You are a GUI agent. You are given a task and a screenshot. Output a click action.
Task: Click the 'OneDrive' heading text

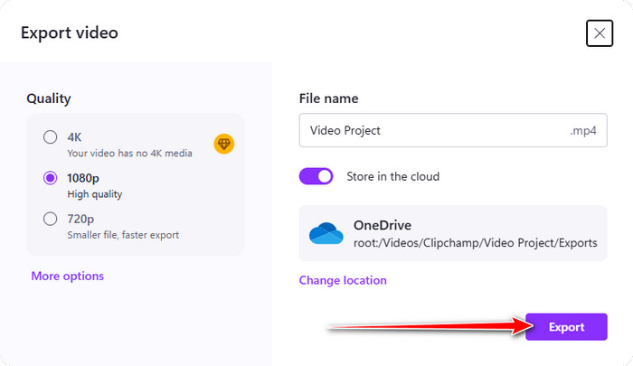pyautogui.click(x=383, y=225)
